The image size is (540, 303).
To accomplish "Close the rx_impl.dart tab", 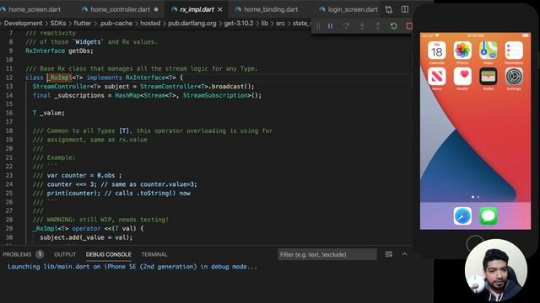I will click(x=220, y=9).
